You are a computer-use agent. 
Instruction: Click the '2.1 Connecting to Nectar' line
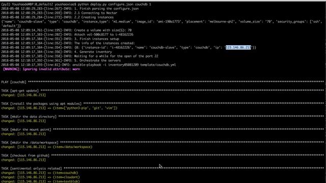click(x=59, y=13)
